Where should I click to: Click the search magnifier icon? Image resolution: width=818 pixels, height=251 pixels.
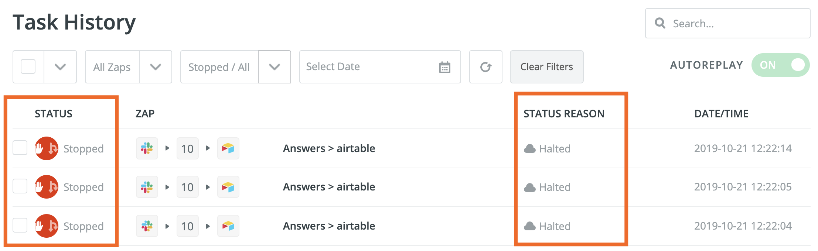660,23
